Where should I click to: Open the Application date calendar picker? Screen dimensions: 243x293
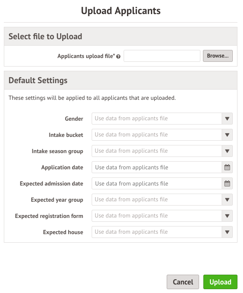(x=227, y=167)
